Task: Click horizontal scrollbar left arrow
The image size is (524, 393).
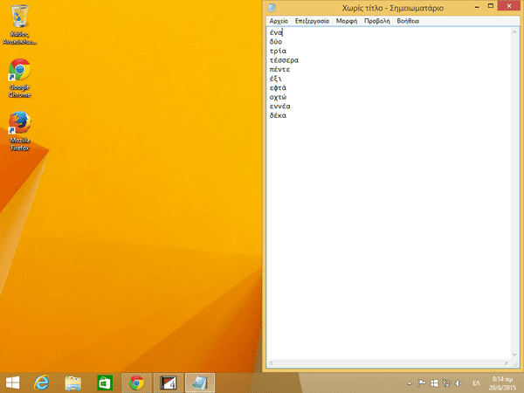Action: [271, 363]
